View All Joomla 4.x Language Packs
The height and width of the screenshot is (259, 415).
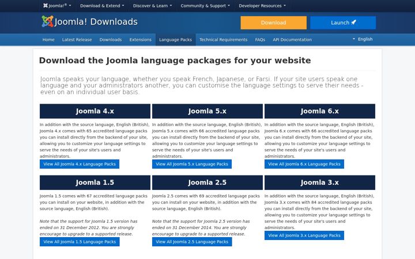pyautogui.click(x=80, y=164)
